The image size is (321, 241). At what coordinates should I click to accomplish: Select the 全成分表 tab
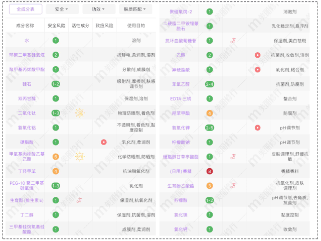coord(26,10)
